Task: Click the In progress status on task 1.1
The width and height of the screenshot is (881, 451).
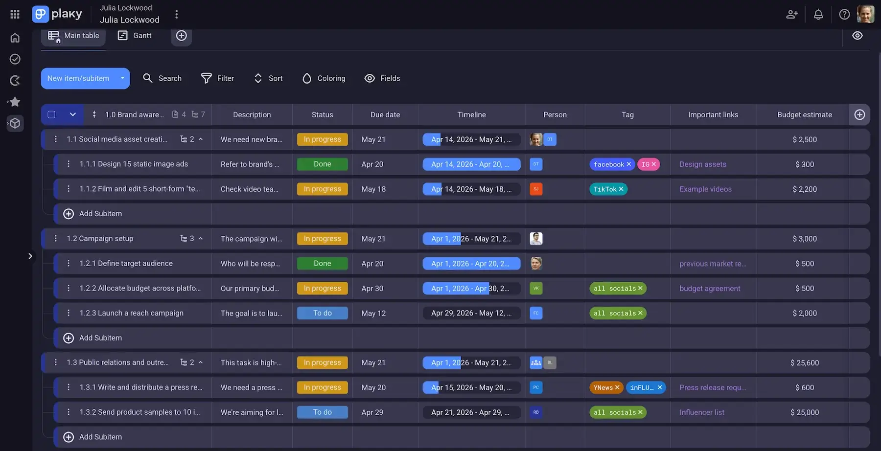Action: [322, 139]
